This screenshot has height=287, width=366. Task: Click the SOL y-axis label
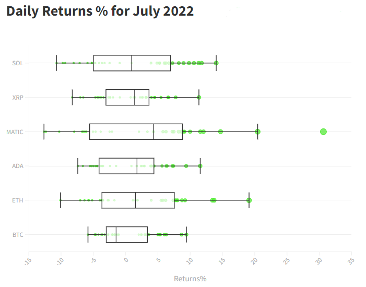[18, 63]
